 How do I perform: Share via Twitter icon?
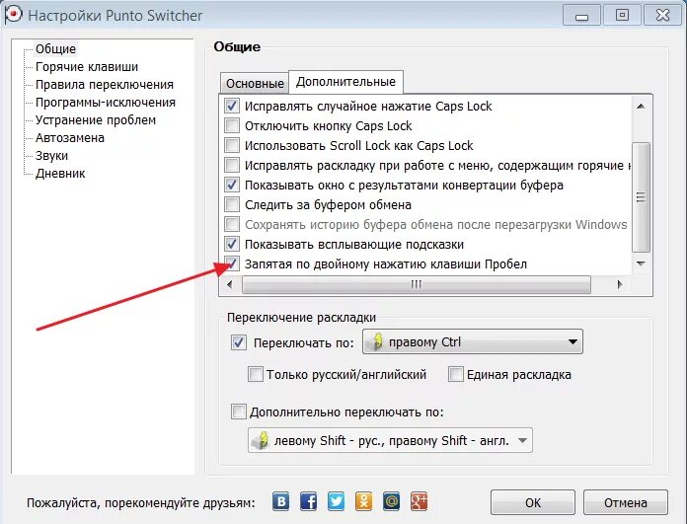click(x=336, y=501)
